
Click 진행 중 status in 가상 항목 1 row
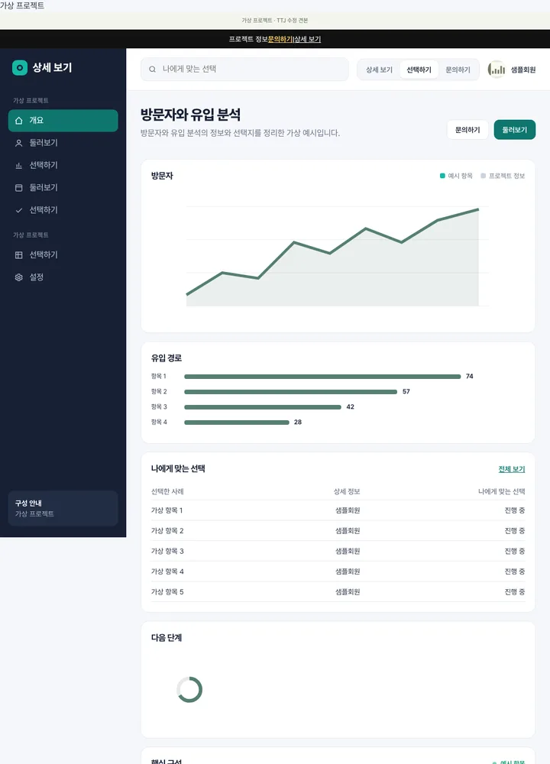click(x=514, y=510)
